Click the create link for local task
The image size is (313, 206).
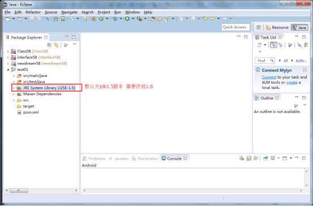pos(292,83)
